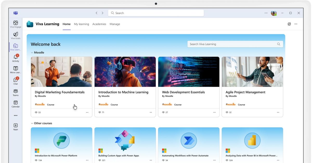Go to Teams in the sidebar
Viewport: 312px width, 163px height.
click(16, 92)
